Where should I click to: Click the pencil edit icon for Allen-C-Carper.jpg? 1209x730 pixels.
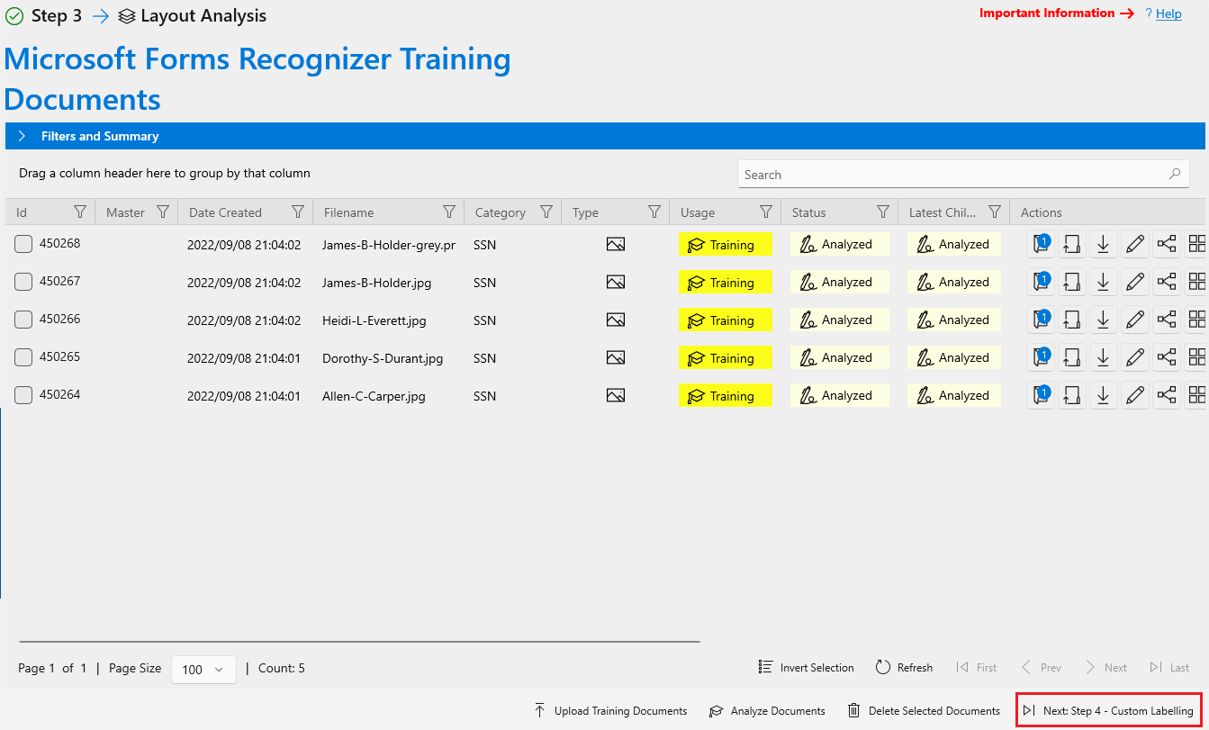1135,395
